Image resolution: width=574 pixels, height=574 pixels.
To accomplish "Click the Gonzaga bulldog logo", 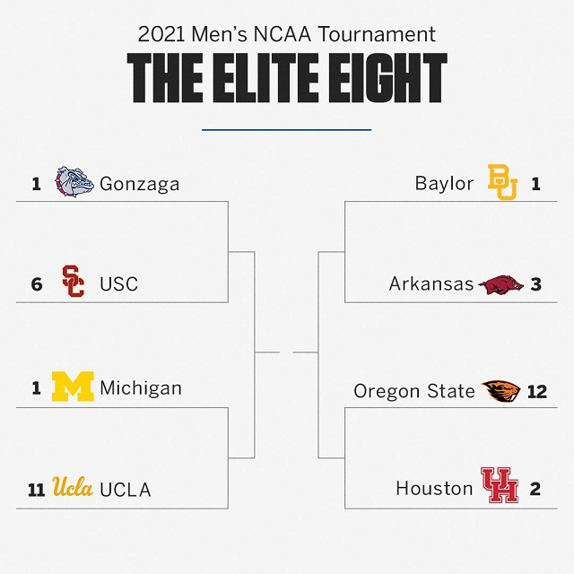I will [72, 182].
